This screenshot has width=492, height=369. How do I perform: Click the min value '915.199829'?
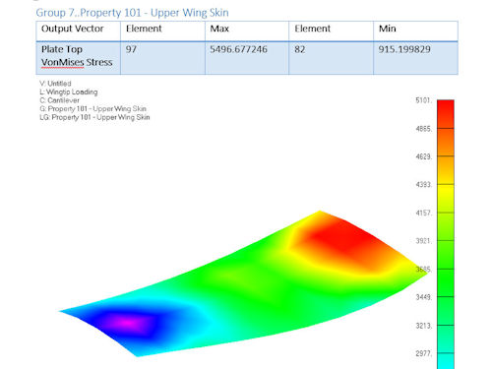click(404, 49)
